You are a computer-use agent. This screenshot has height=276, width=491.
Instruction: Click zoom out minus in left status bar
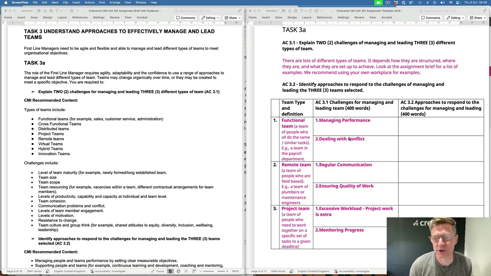(201, 271)
